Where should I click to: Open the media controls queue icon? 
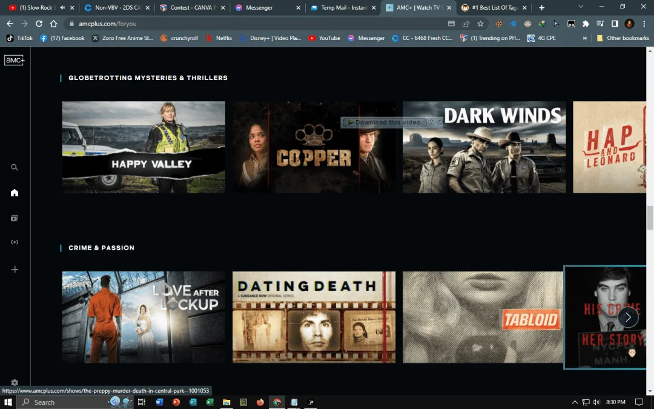pos(600,24)
